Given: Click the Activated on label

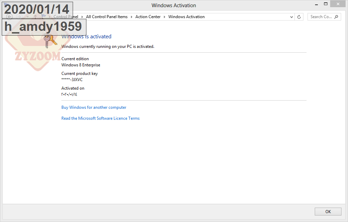Looking at the screenshot, I should tap(73, 88).
